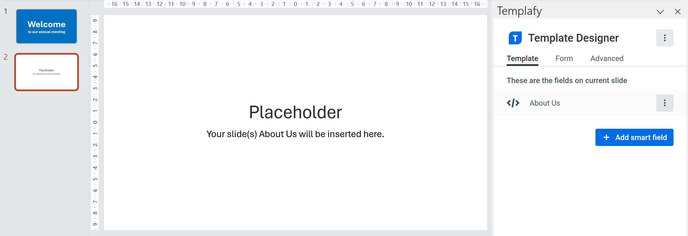Click the Template Designer heading
Viewport: 688px width, 236px height.
coord(573,38)
